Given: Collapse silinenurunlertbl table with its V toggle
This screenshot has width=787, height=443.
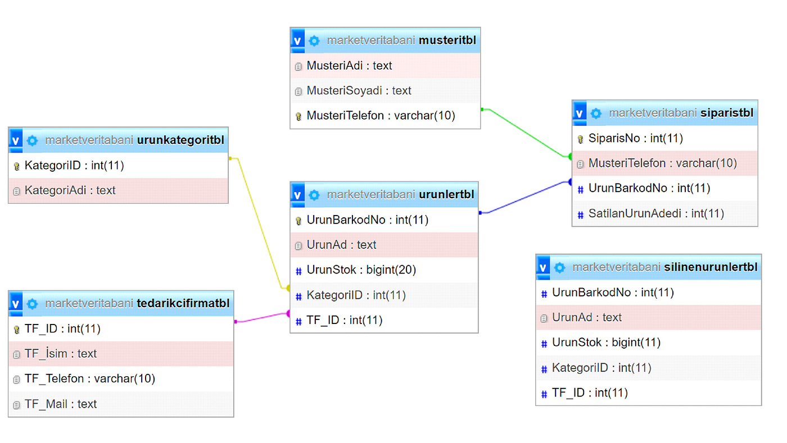Looking at the screenshot, I should [544, 267].
